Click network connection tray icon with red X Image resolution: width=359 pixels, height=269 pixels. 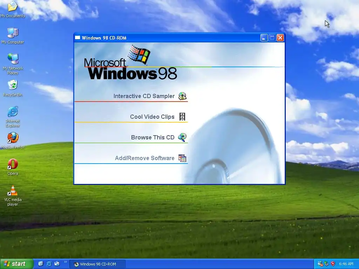320,264
